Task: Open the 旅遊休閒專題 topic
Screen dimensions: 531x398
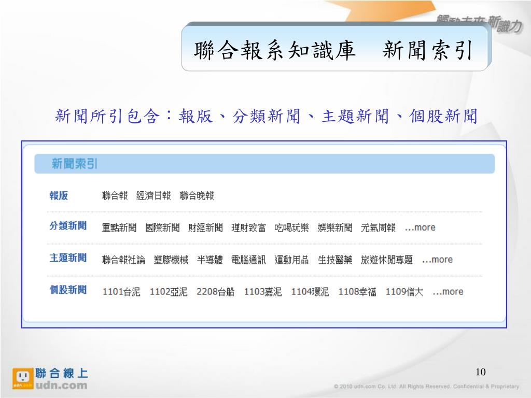Action: pos(387,260)
